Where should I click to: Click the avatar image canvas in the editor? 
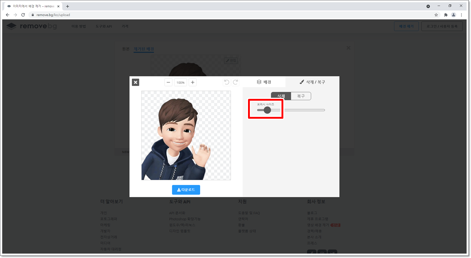click(186, 136)
